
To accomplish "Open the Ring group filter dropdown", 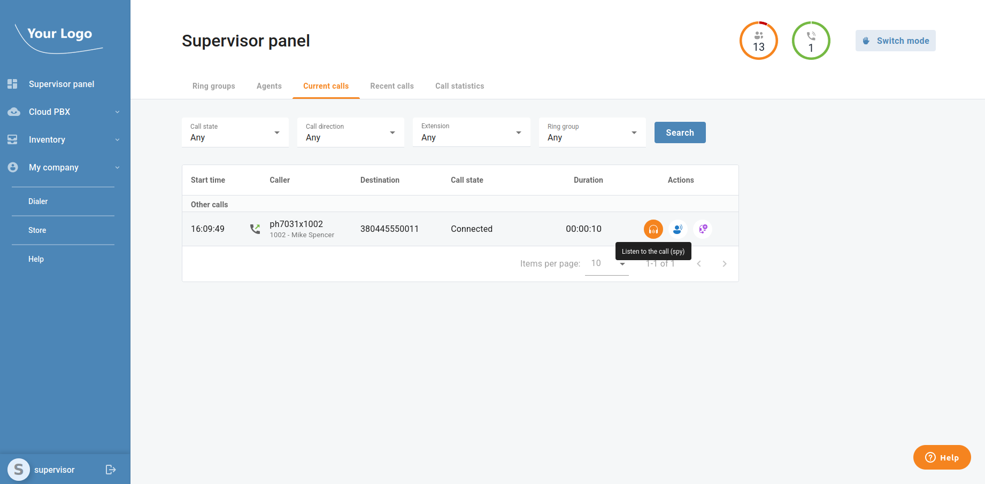I will (592, 132).
